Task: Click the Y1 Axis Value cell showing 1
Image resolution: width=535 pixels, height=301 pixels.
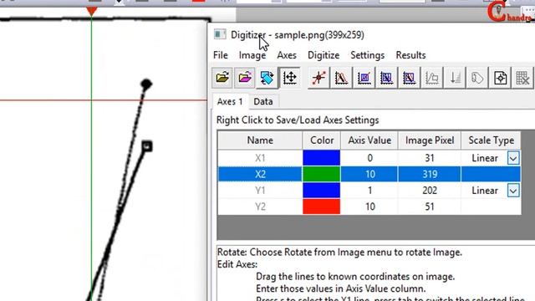Action: pos(369,191)
